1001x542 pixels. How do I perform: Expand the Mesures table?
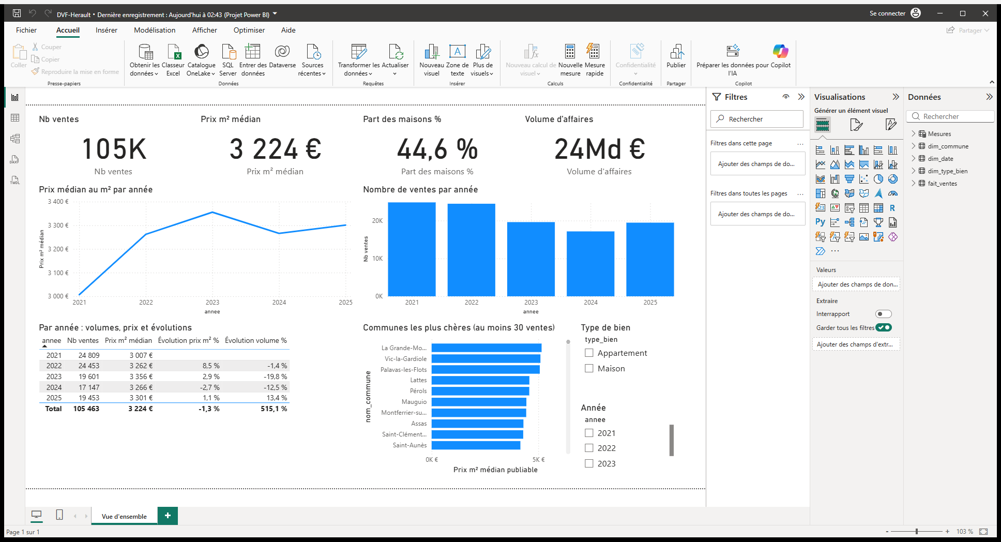[914, 133]
